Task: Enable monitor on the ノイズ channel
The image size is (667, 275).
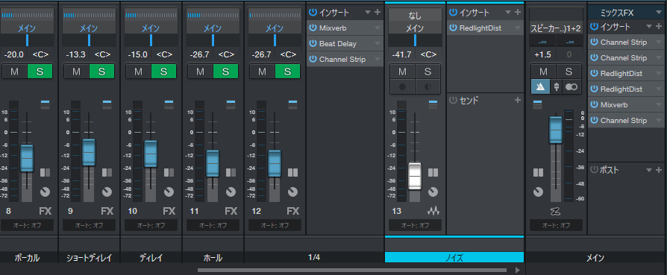Action: (428, 86)
